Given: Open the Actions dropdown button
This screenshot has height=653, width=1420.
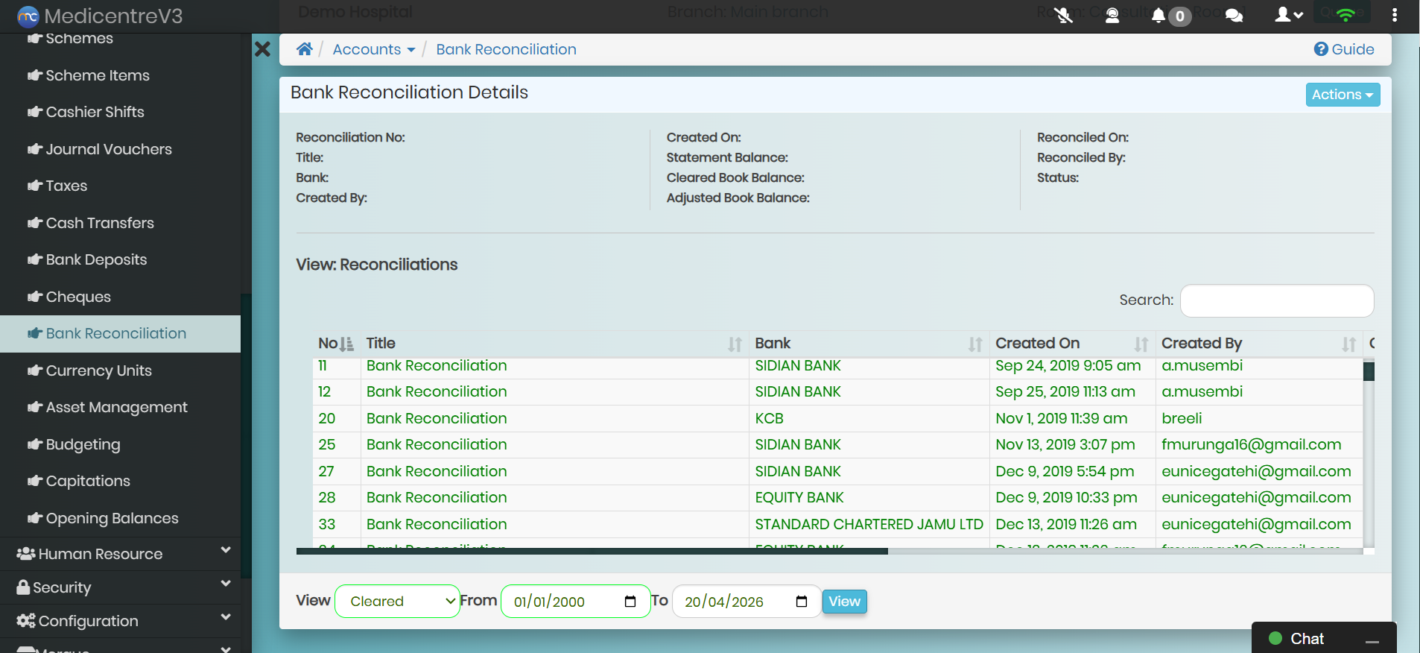Looking at the screenshot, I should tap(1342, 95).
